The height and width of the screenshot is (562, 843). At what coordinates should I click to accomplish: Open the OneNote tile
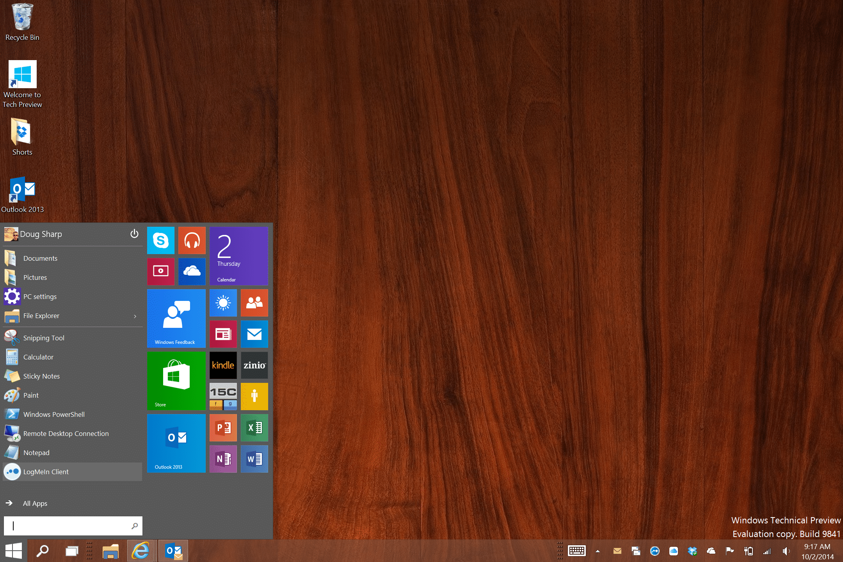(x=223, y=459)
